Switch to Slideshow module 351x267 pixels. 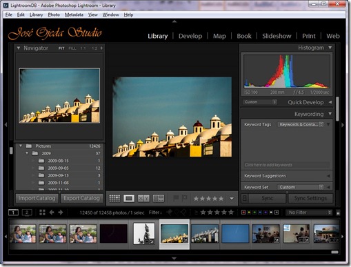(x=277, y=36)
